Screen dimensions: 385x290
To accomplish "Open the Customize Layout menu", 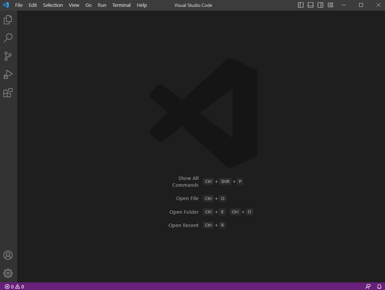I will [330, 5].
